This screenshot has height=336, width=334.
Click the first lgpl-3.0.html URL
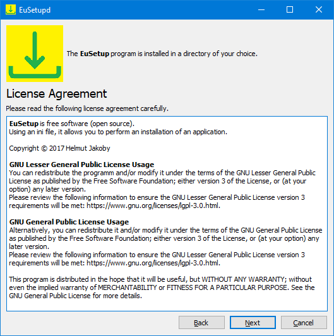coord(153,206)
